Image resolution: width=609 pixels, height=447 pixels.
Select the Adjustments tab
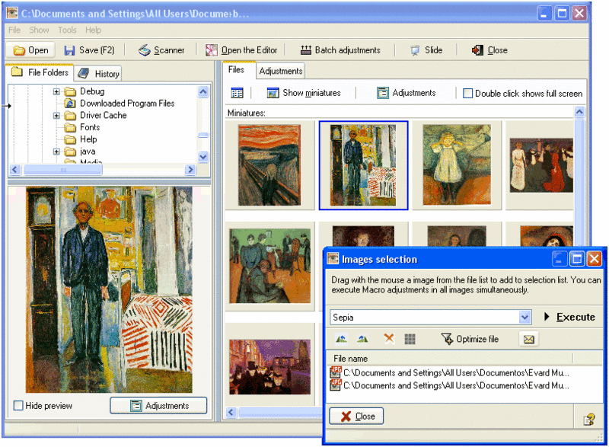[280, 71]
